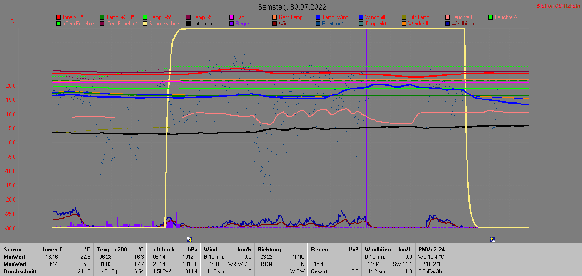Click the green +5cm Feuchte legend box

(x=59, y=24)
